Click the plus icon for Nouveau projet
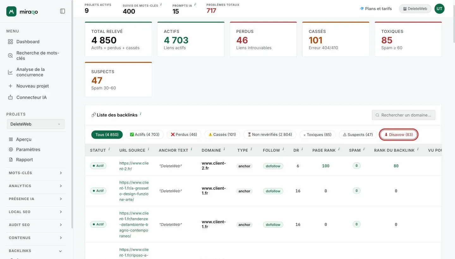Image resolution: width=455 pixels, height=259 pixels. click(x=10, y=86)
